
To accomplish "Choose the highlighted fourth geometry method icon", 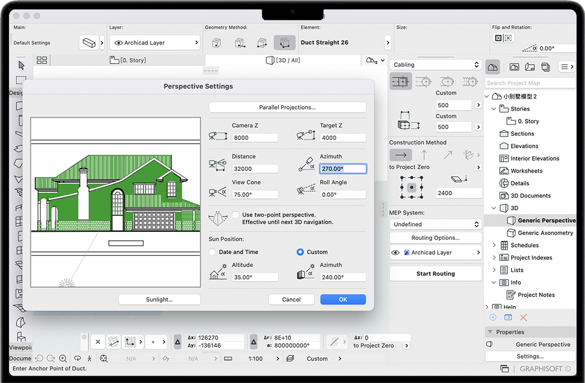I will coord(284,43).
